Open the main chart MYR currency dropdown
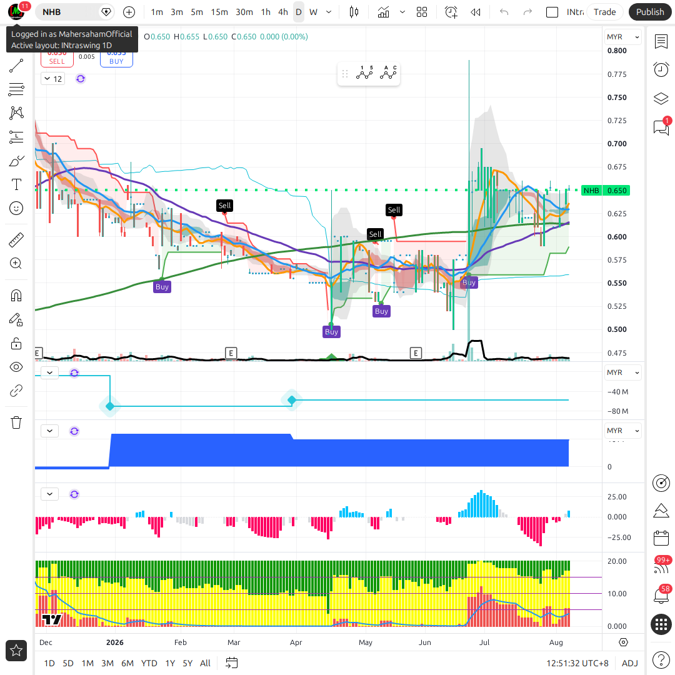Screen dimensions: 675x675 622,37
